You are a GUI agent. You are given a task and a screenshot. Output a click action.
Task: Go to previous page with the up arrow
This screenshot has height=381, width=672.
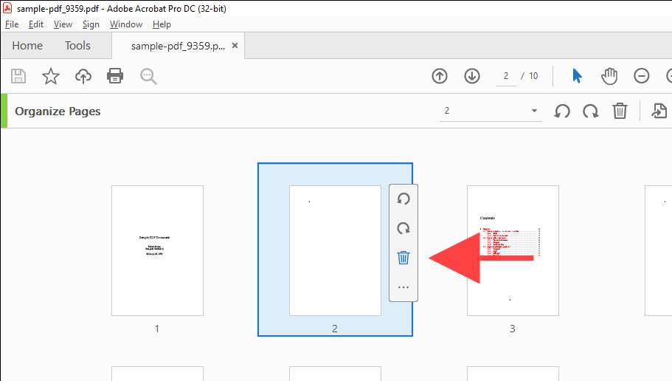point(440,76)
